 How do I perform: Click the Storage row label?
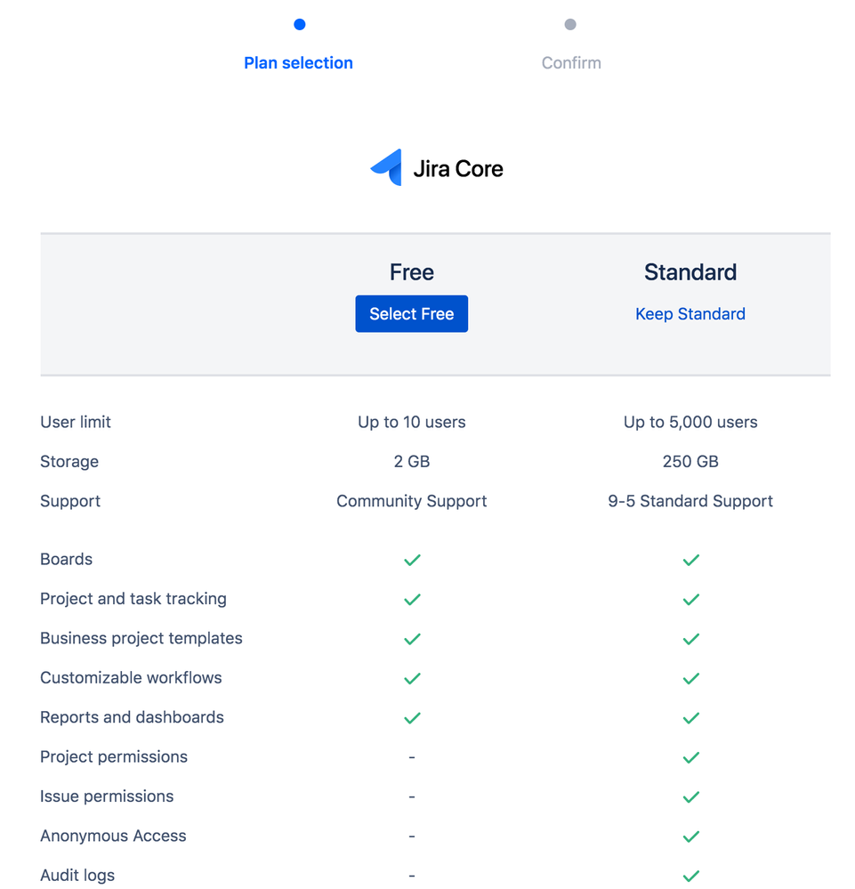69,462
